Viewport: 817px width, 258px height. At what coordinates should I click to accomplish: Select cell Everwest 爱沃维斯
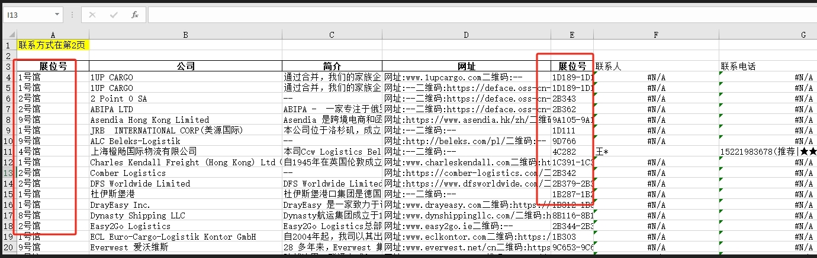click(x=185, y=247)
